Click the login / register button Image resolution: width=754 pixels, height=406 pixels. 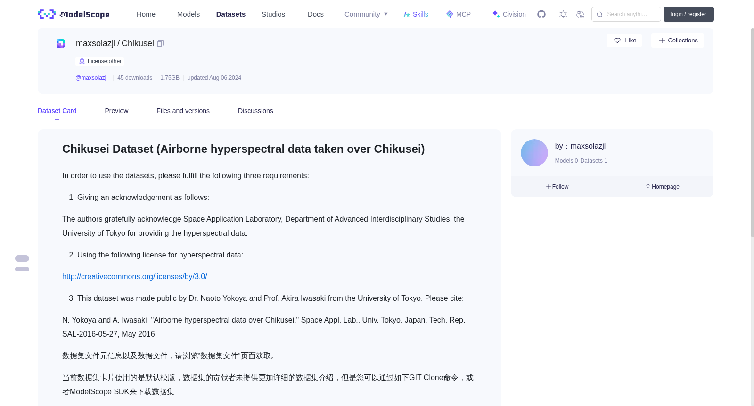(688, 14)
